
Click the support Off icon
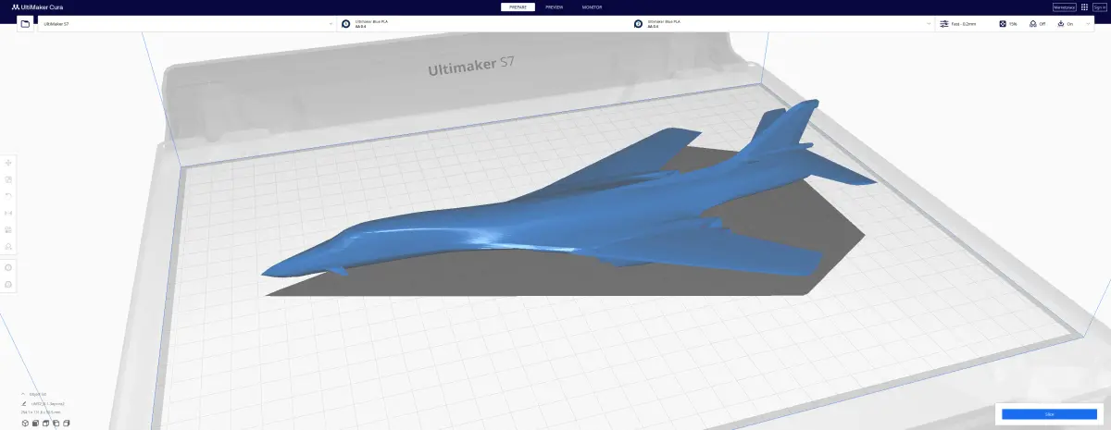[x=1032, y=24]
